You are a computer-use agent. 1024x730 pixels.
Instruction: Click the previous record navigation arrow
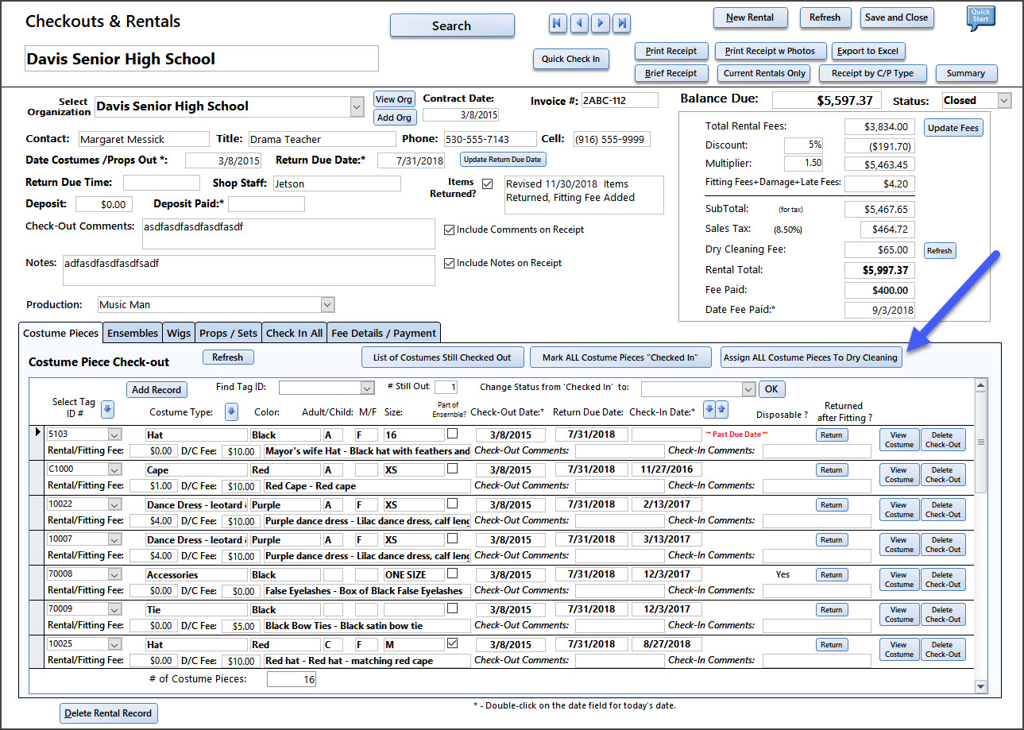point(579,24)
